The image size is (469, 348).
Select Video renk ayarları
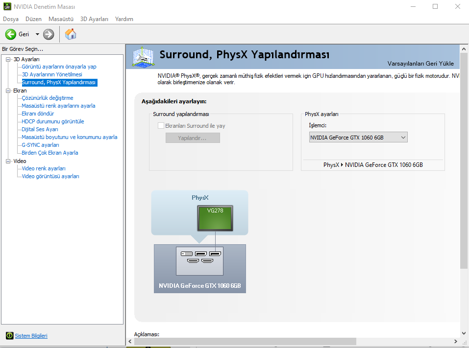click(x=44, y=168)
